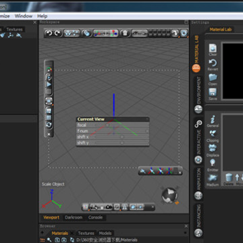This screenshot has height=243, width=243.
Task: Select the General material properties icon
Action: [x=213, y=121]
